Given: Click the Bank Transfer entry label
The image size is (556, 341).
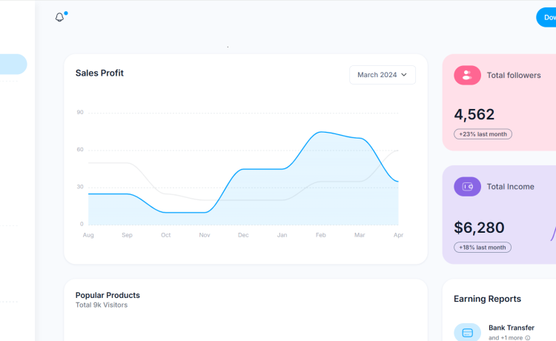Looking at the screenshot, I should [x=511, y=328].
